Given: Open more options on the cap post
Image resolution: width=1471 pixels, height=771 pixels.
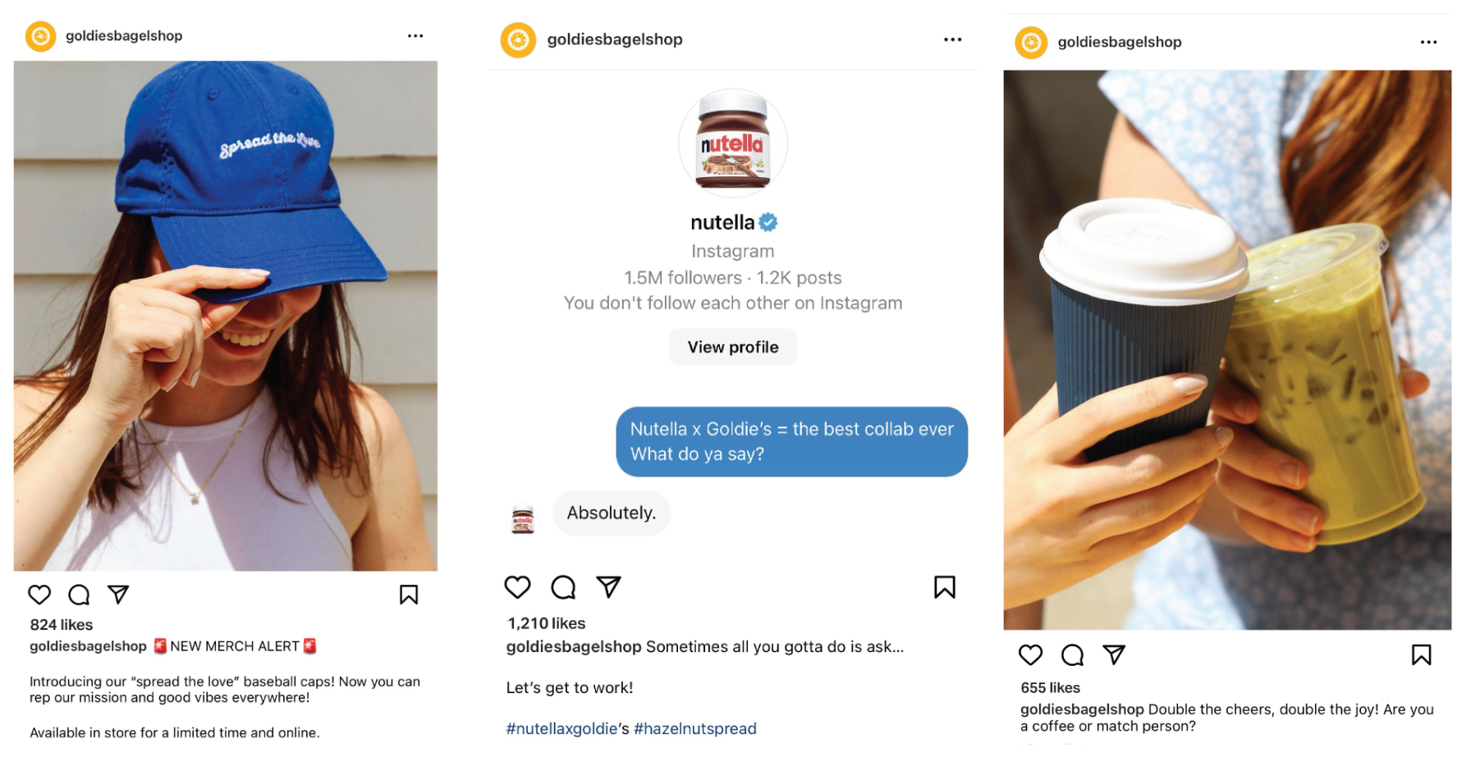Looking at the screenshot, I should 415,36.
